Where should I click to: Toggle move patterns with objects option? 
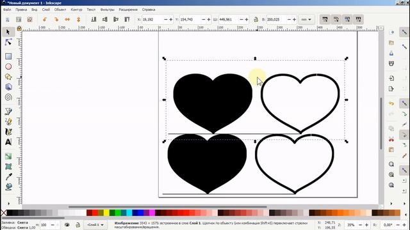coord(358,20)
